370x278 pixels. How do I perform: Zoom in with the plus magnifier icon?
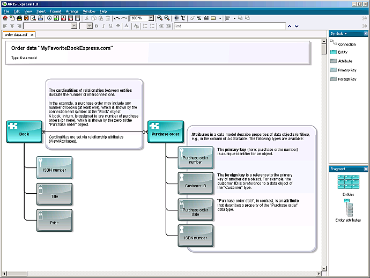(160, 18)
